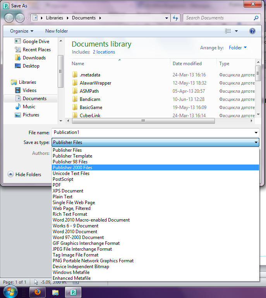Click the Back navigation arrow
The image size is (266, 298).
coord(9,18)
